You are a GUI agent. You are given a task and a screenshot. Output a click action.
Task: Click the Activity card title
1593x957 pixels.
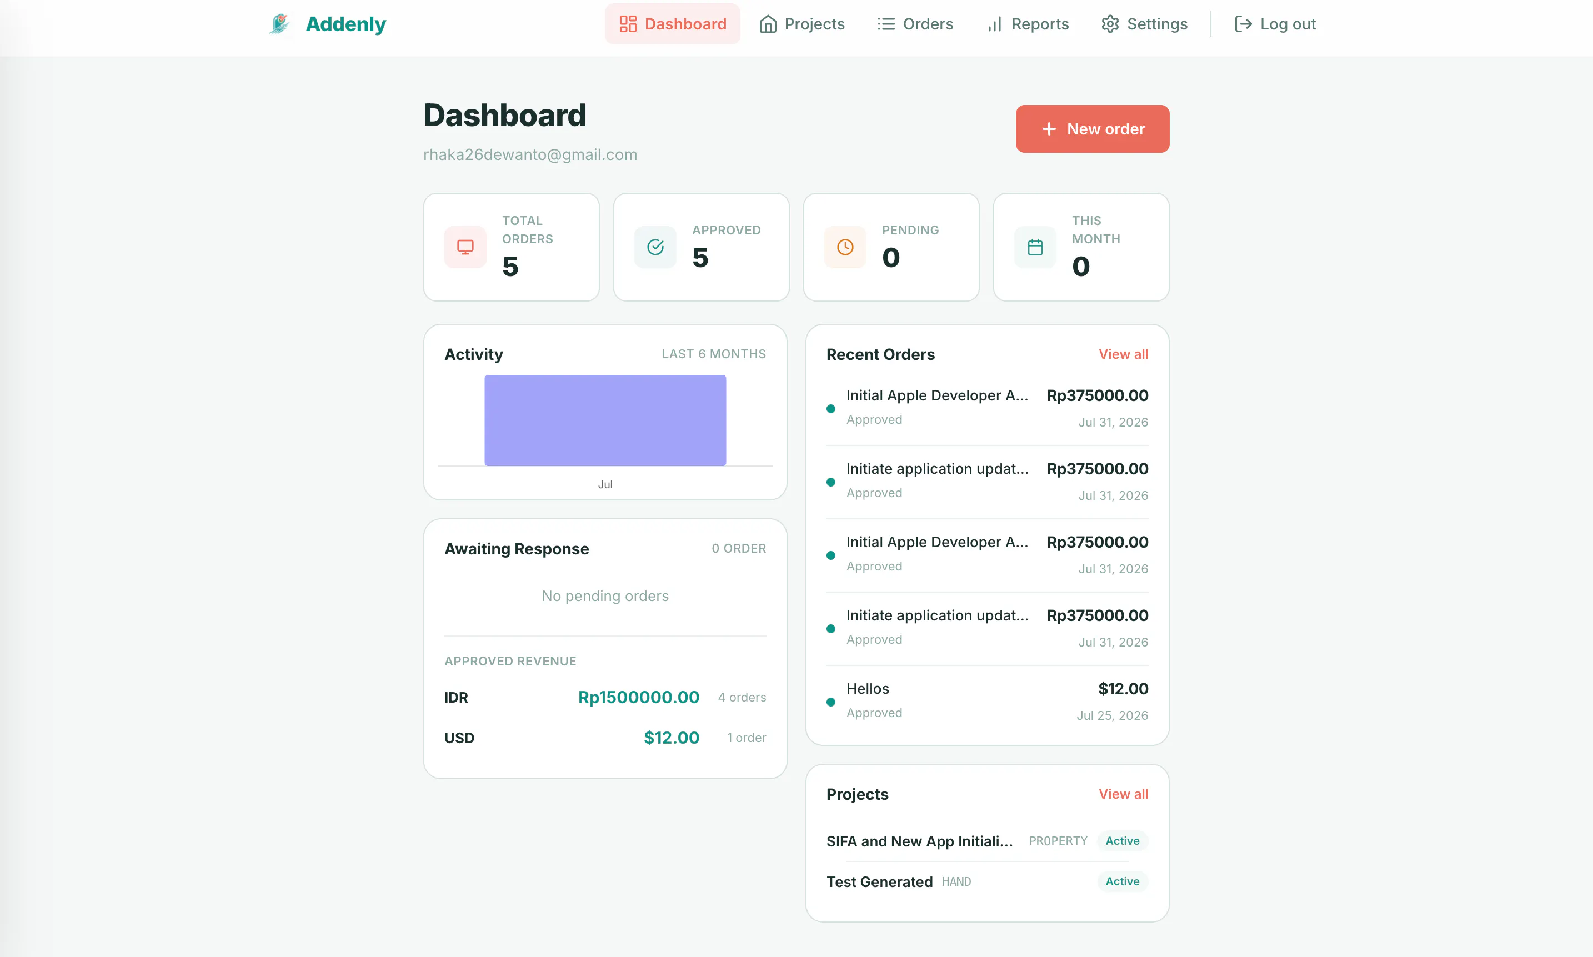click(474, 354)
